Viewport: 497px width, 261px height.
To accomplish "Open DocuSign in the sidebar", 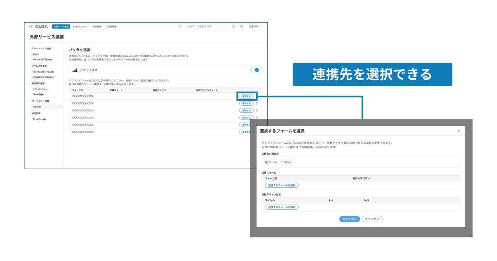I will pyautogui.click(x=38, y=94).
